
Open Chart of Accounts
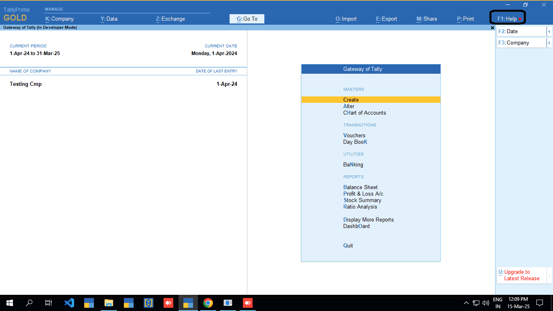click(364, 113)
